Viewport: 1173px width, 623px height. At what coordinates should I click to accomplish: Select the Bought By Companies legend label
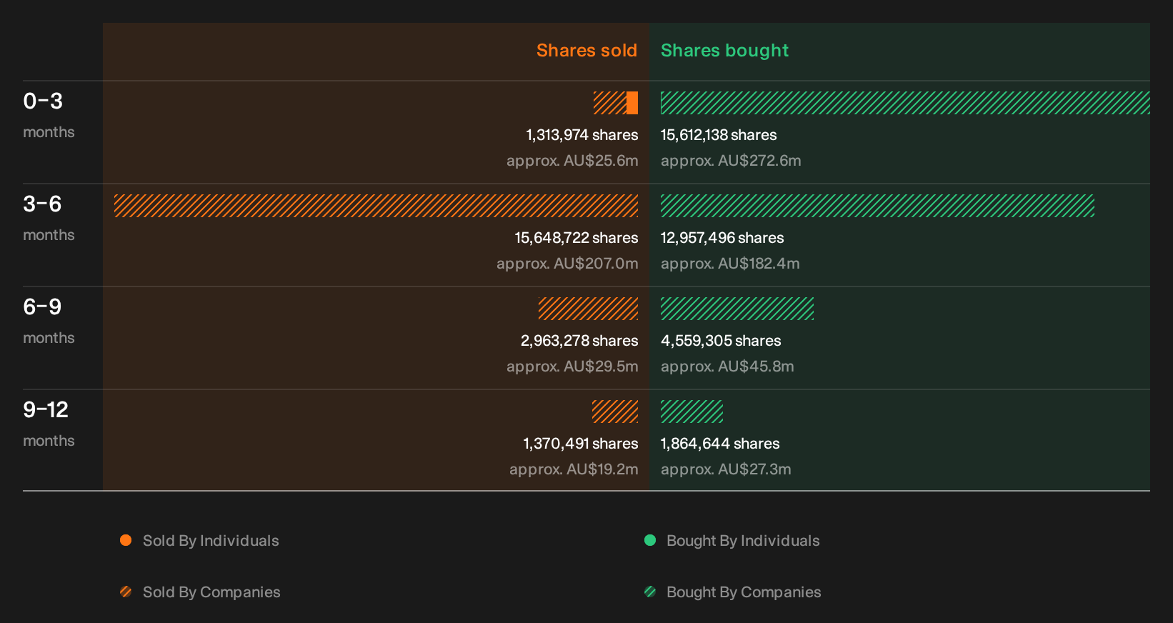[744, 592]
